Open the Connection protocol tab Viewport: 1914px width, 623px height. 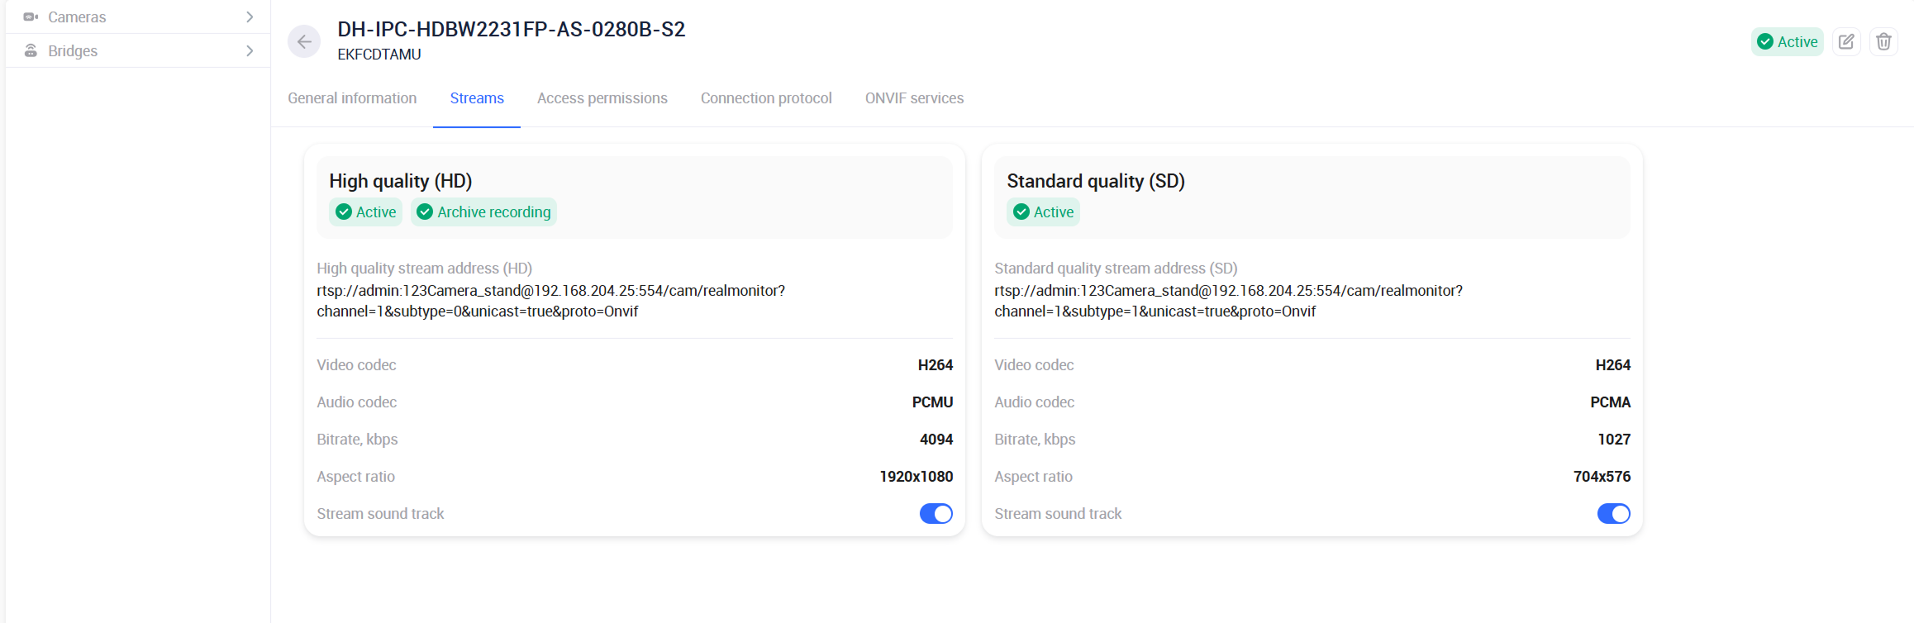tap(766, 98)
